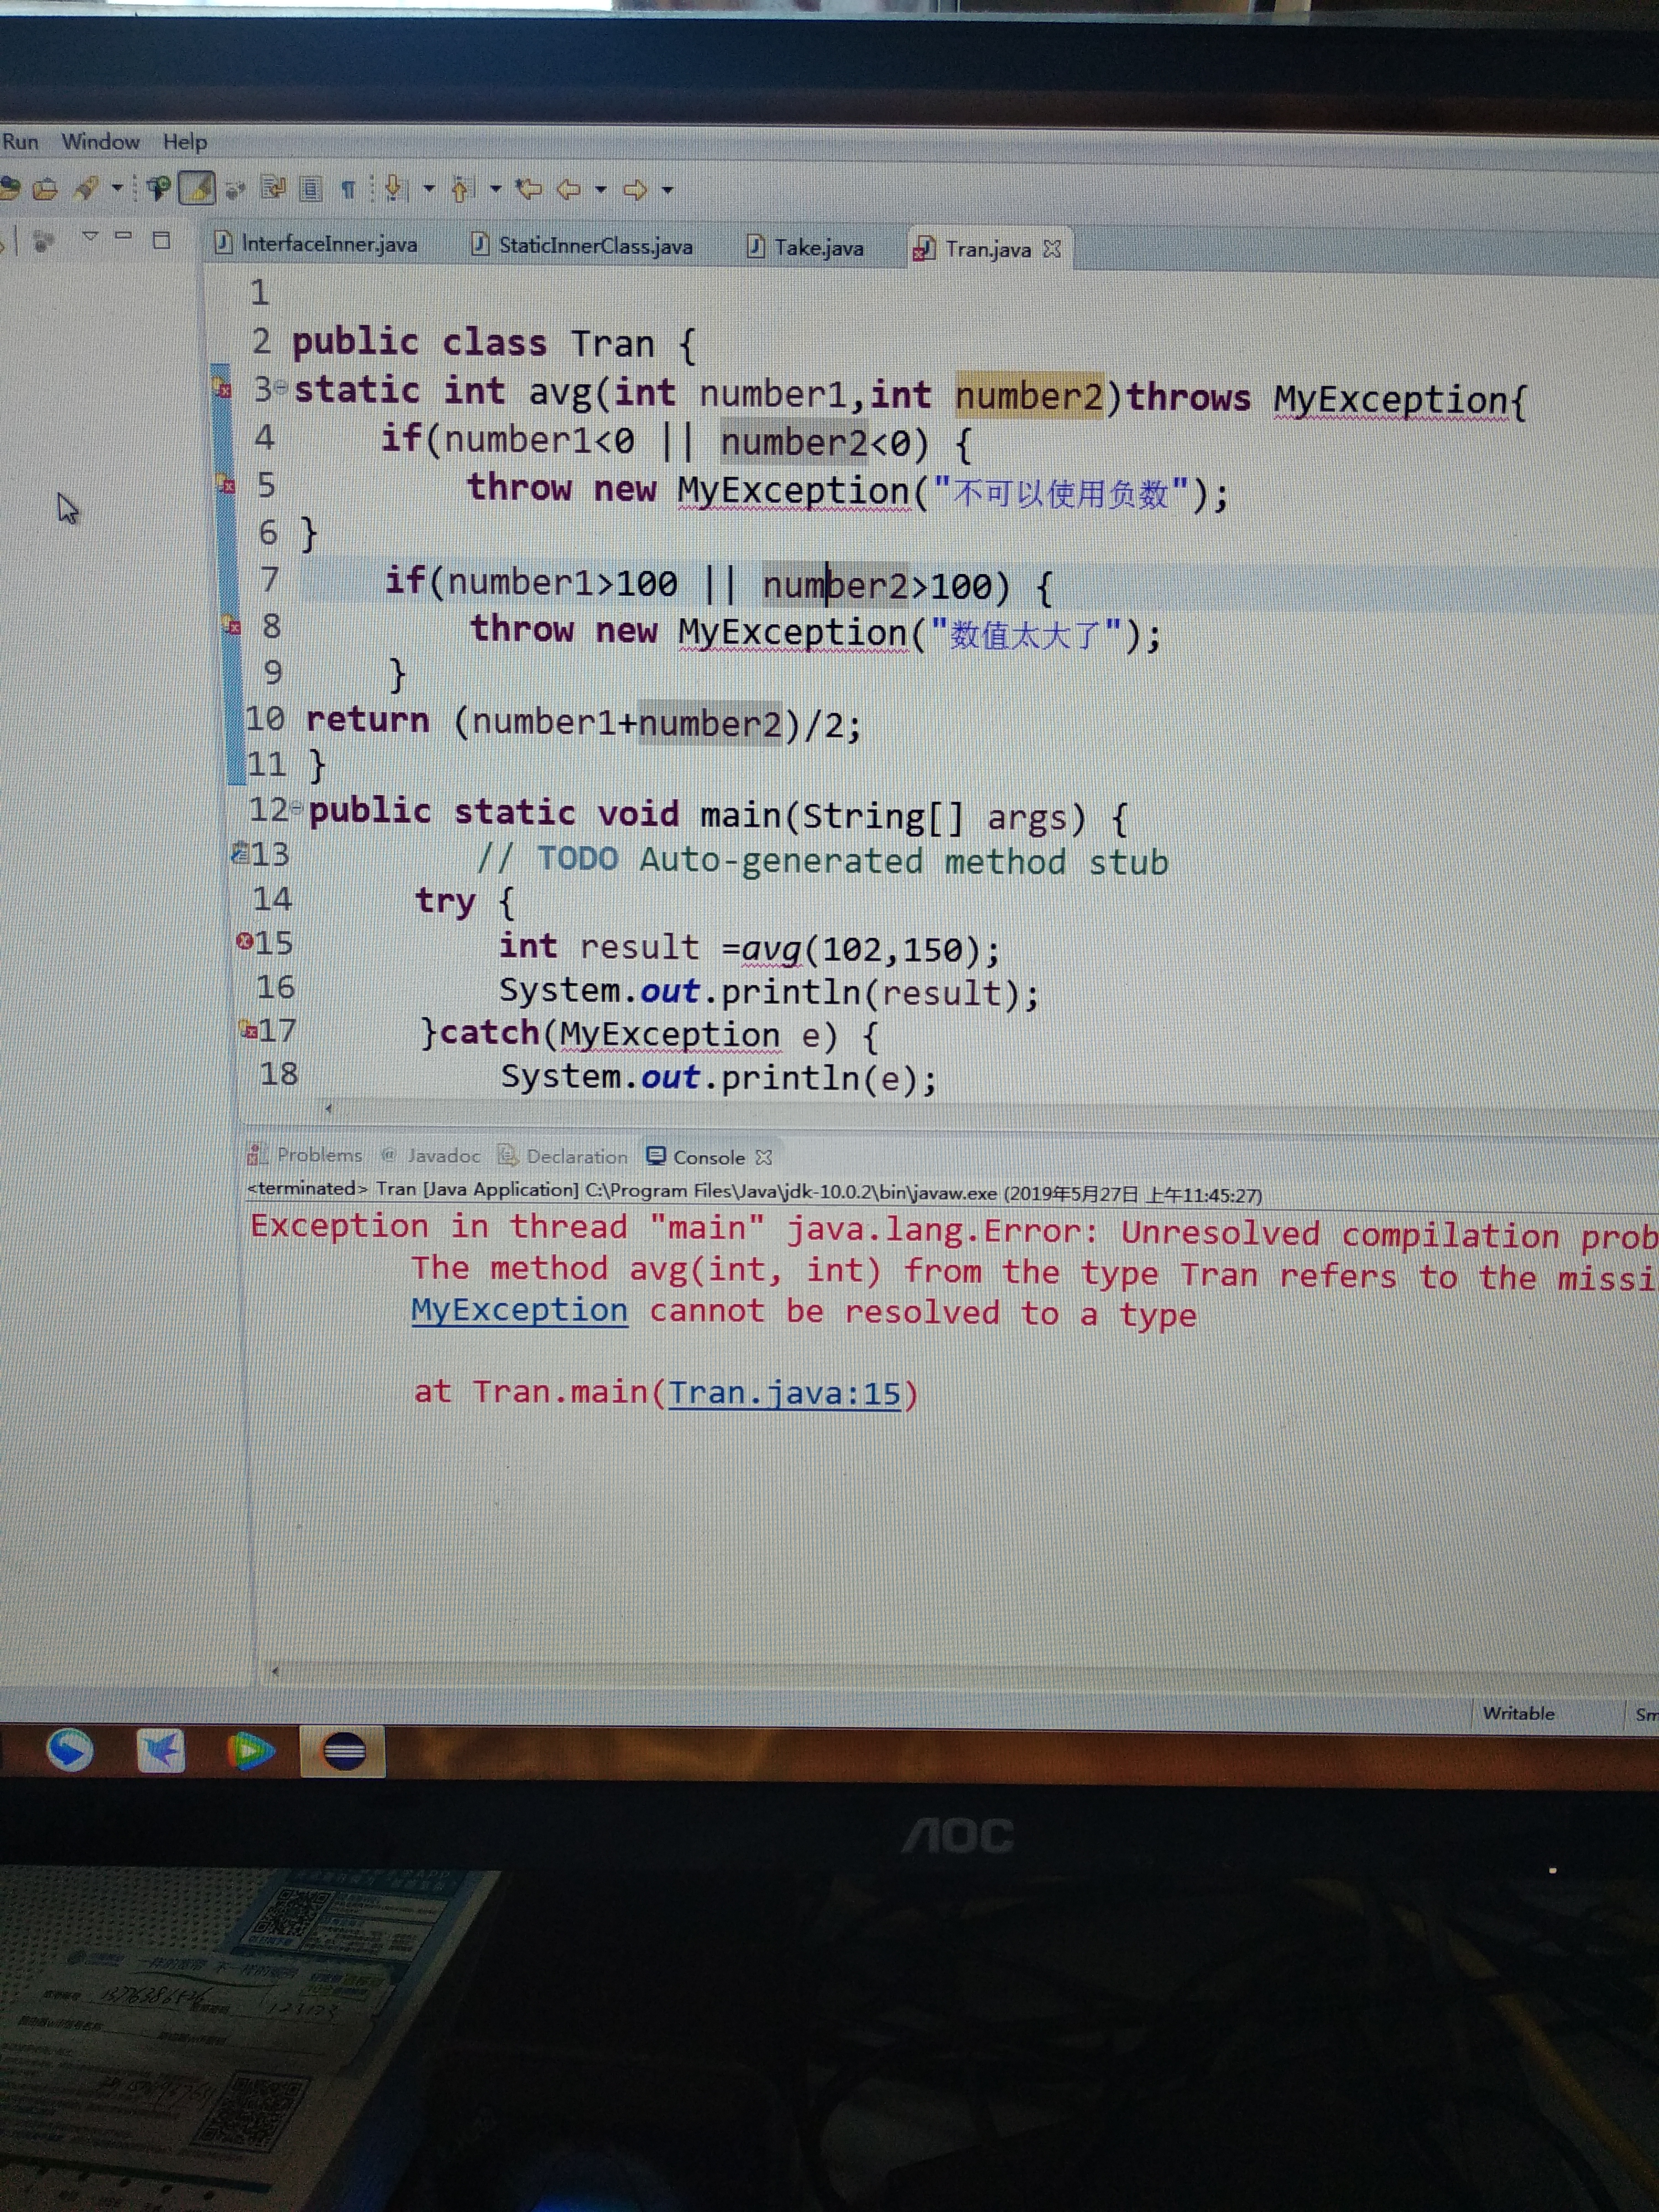Open the Javadoc view tab
Screen dimensions: 1659x2212
[431, 1155]
